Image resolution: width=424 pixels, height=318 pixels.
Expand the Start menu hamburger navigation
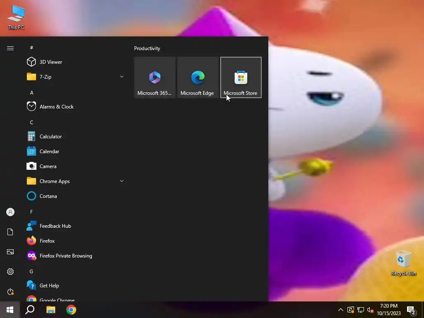[10, 48]
